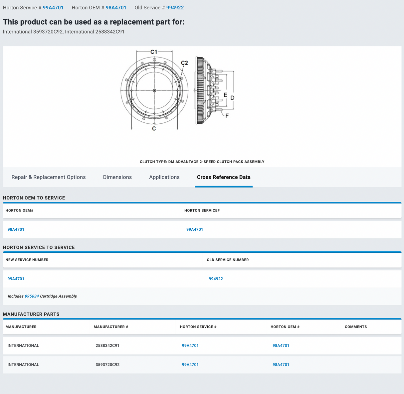This screenshot has height=394, width=404.
Task: Click the clutch dimension diagram image
Action: click(178, 90)
